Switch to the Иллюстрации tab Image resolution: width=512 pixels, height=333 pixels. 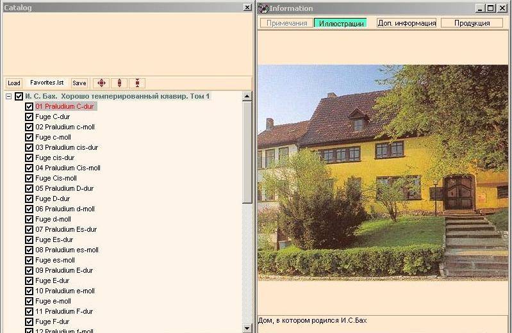(341, 23)
